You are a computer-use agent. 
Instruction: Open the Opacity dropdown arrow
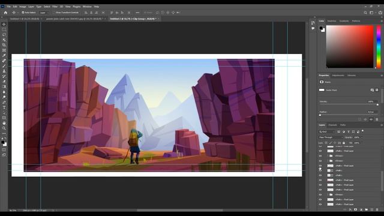[x=362, y=137]
